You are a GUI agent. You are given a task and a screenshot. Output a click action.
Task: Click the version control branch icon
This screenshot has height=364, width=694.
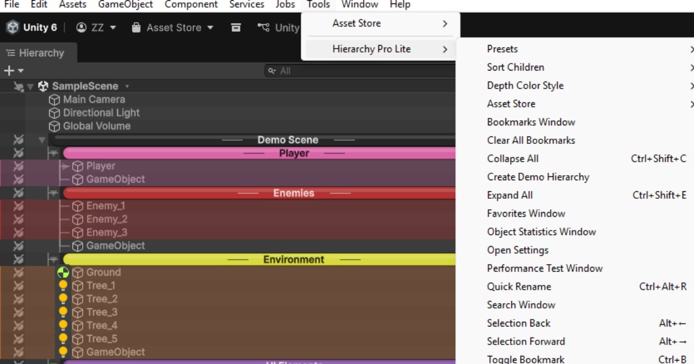click(264, 28)
